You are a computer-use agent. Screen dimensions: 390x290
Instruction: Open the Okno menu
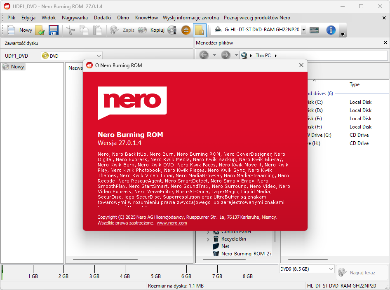(x=123, y=18)
